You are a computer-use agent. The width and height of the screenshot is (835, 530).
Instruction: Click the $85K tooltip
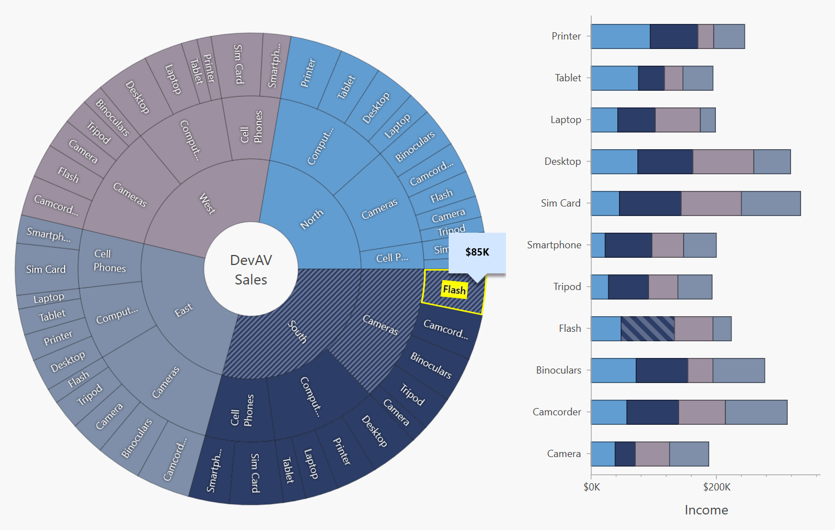point(477,252)
